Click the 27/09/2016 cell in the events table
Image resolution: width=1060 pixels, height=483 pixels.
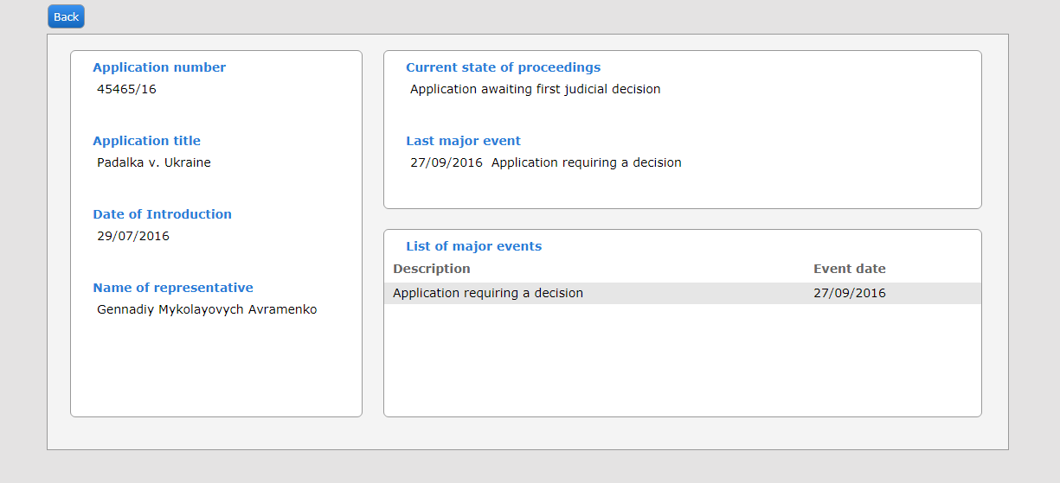coord(849,293)
